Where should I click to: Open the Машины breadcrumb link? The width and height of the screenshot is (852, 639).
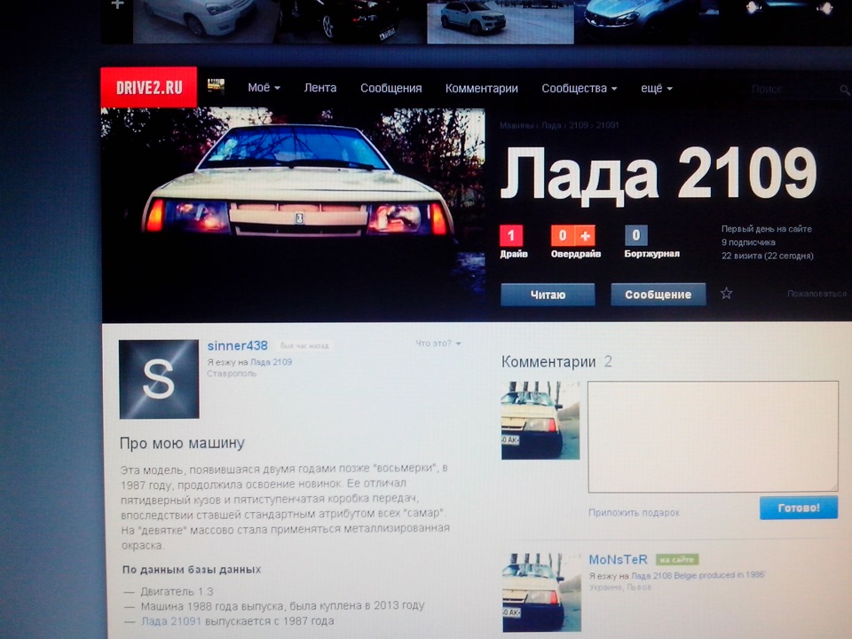tap(517, 125)
